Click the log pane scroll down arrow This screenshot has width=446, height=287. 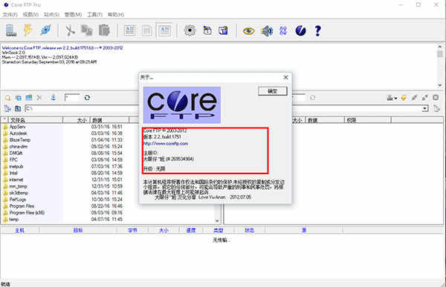pyautogui.click(x=440, y=85)
